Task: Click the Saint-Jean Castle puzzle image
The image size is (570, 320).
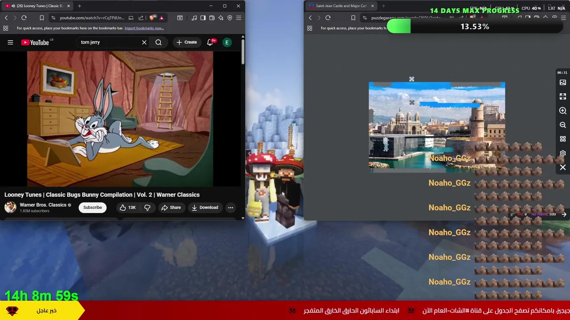Action: coord(437,127)
